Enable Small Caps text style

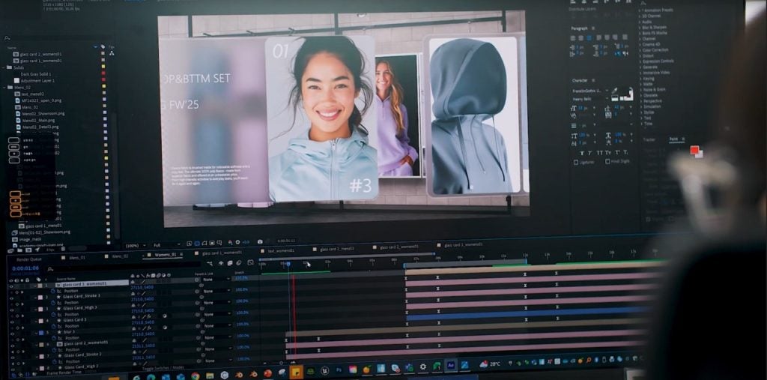pyautogui.click(x=608, y=153)
